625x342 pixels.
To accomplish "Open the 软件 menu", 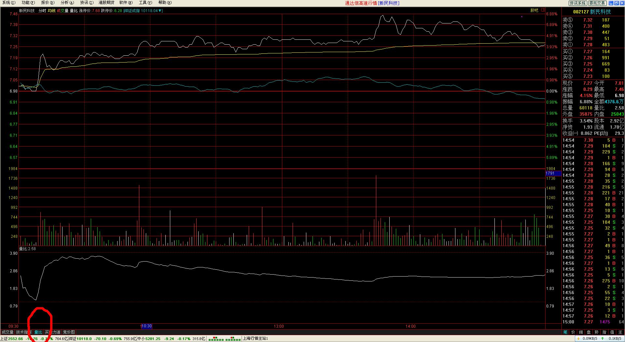I will click(126, 3).
